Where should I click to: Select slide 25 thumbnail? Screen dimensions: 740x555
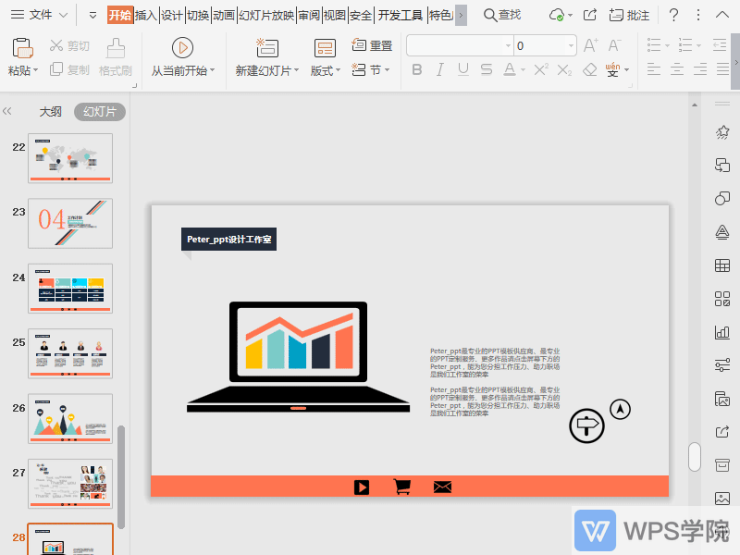pyautogui.click(x=70, y=353)
